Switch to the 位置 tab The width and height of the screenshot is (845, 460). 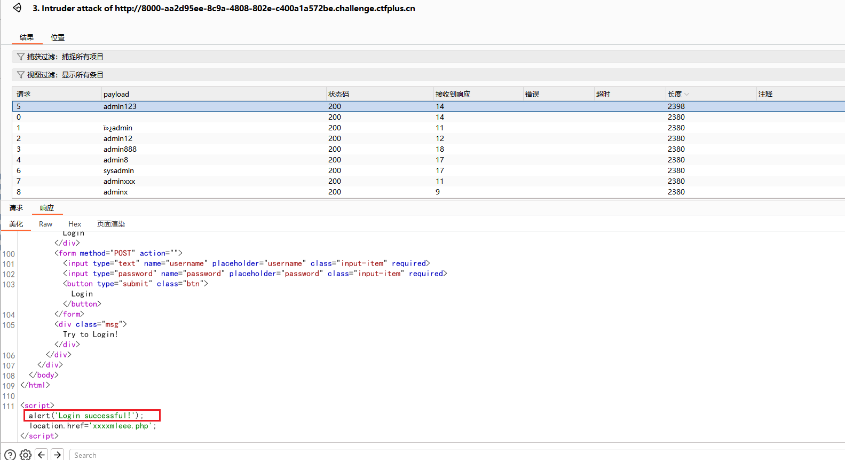pos(58,37)
